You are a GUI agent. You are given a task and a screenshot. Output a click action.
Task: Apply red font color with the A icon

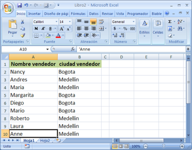[x=58, y=35]
